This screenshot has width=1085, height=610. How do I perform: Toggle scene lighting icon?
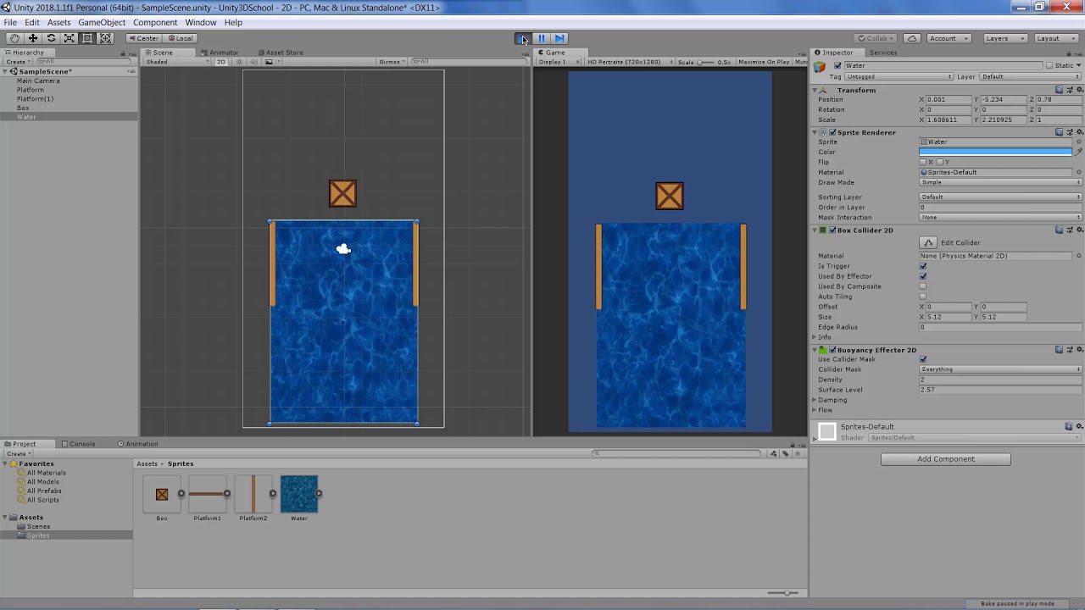(x=239, y=62)
